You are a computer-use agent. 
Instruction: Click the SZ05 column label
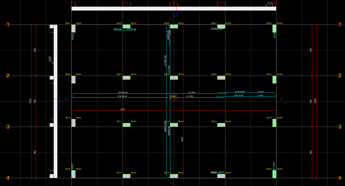[x=269, y=23]
